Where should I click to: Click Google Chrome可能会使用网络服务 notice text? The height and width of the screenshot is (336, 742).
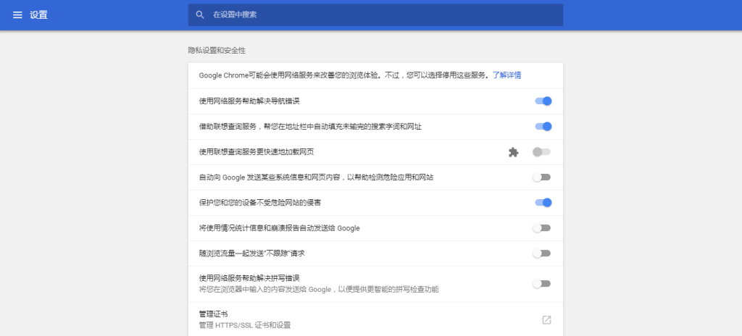point(344,75)
